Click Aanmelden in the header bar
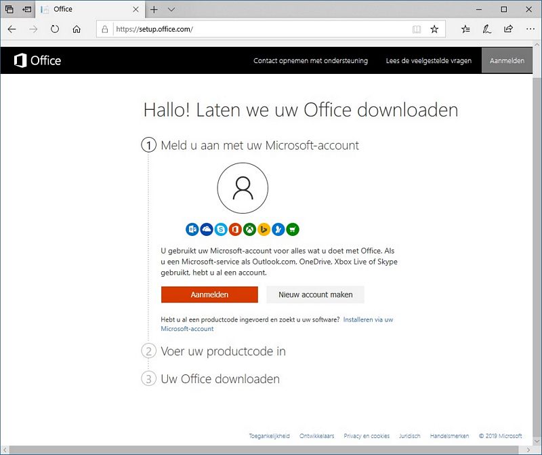The image size is (542, 455). (x=507, y=60)
